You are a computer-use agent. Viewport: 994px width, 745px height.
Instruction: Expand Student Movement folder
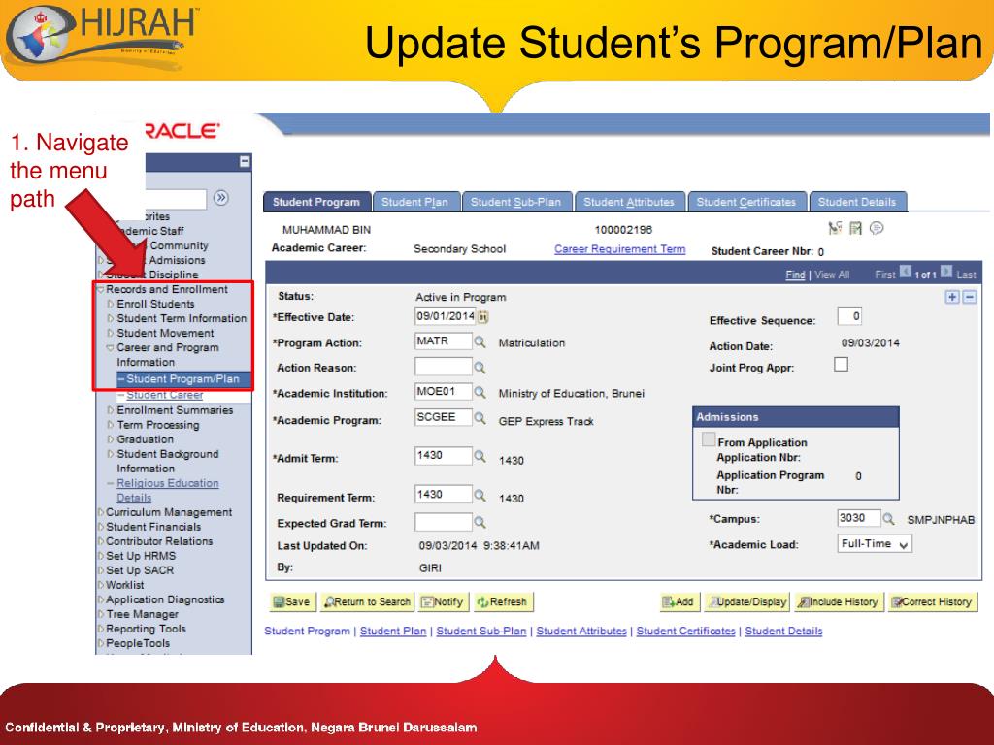pos(111,334)
